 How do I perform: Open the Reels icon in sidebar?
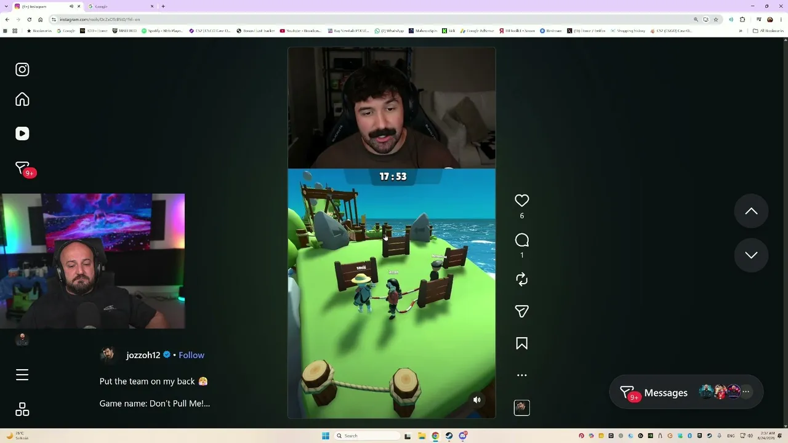point(22,134)
